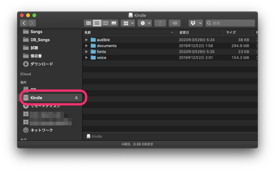This screenshot has height=171, width=275.
Task: Go forward with the right chevron button
Action: 32,23
